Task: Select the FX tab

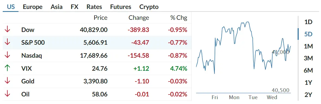Action: tap(75, 7)
